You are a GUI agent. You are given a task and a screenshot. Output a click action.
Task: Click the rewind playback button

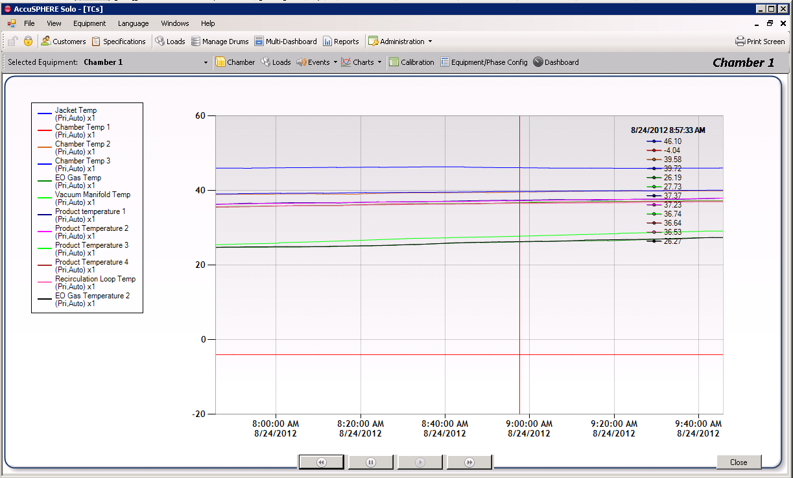tap(321, 462)
